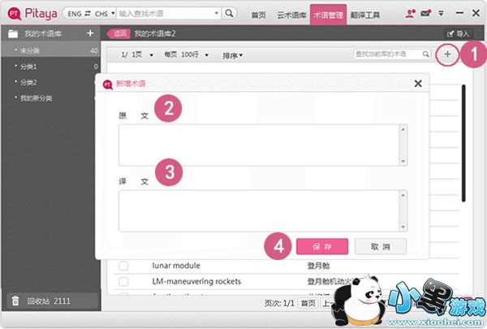Close the 新增术语 dialog

tap(418, 83)
